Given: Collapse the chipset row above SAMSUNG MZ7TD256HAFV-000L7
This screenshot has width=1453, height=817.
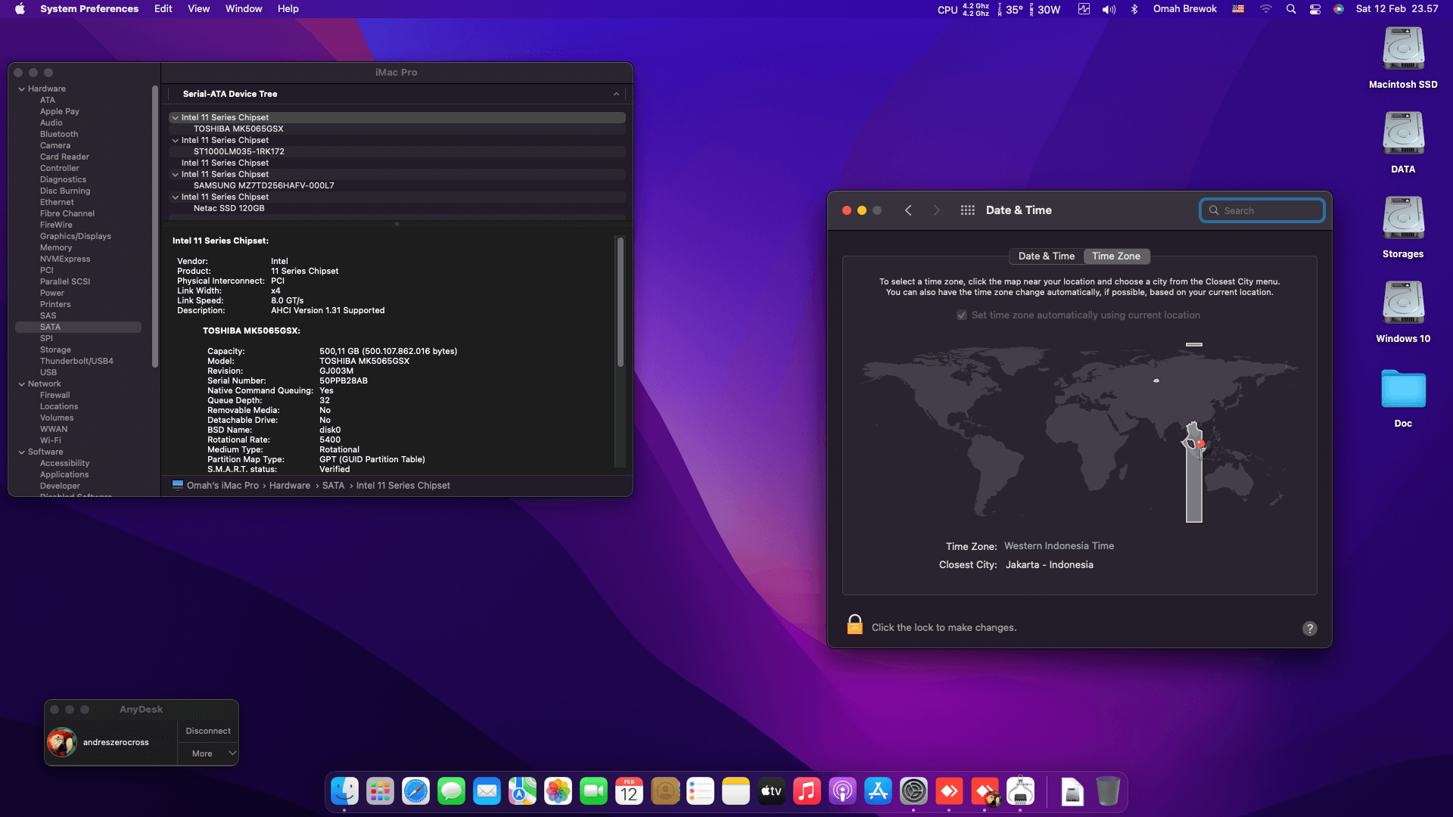Looking at the screenshot, I should tap(175, 175).
